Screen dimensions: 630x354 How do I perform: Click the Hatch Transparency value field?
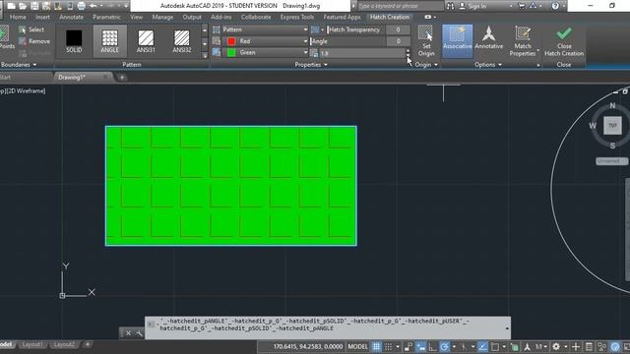coord(398,29)
